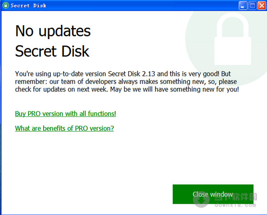Click the empty blue title bar area
Image resolution: width=267 pixels, height=215 pixels.
142,6
